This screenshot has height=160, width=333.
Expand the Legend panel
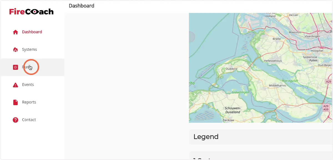point(261,137)
